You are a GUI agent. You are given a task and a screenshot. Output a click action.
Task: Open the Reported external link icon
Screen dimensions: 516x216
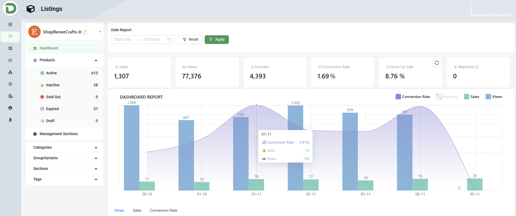pos(477,67)
